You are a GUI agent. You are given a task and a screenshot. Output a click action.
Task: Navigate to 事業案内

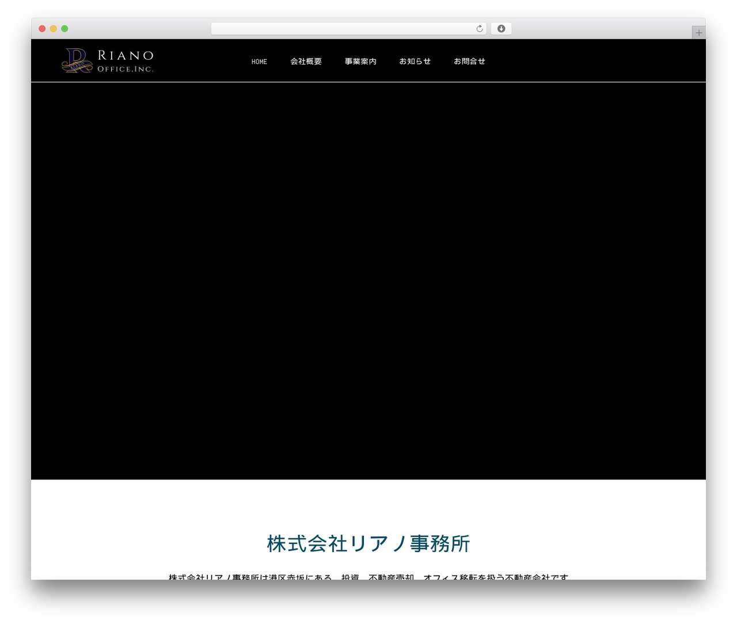pos(360,62)
